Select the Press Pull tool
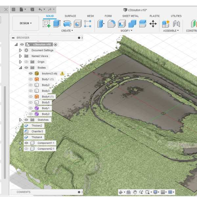 click(101, 24)
